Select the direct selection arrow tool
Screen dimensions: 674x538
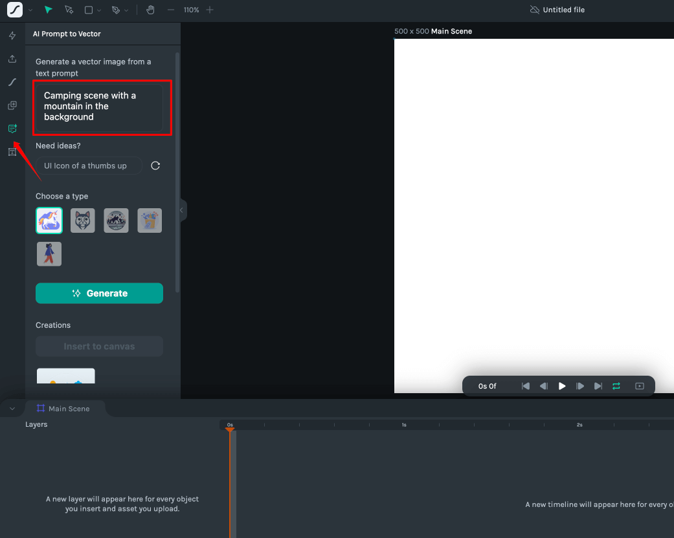tap(69, 10)
